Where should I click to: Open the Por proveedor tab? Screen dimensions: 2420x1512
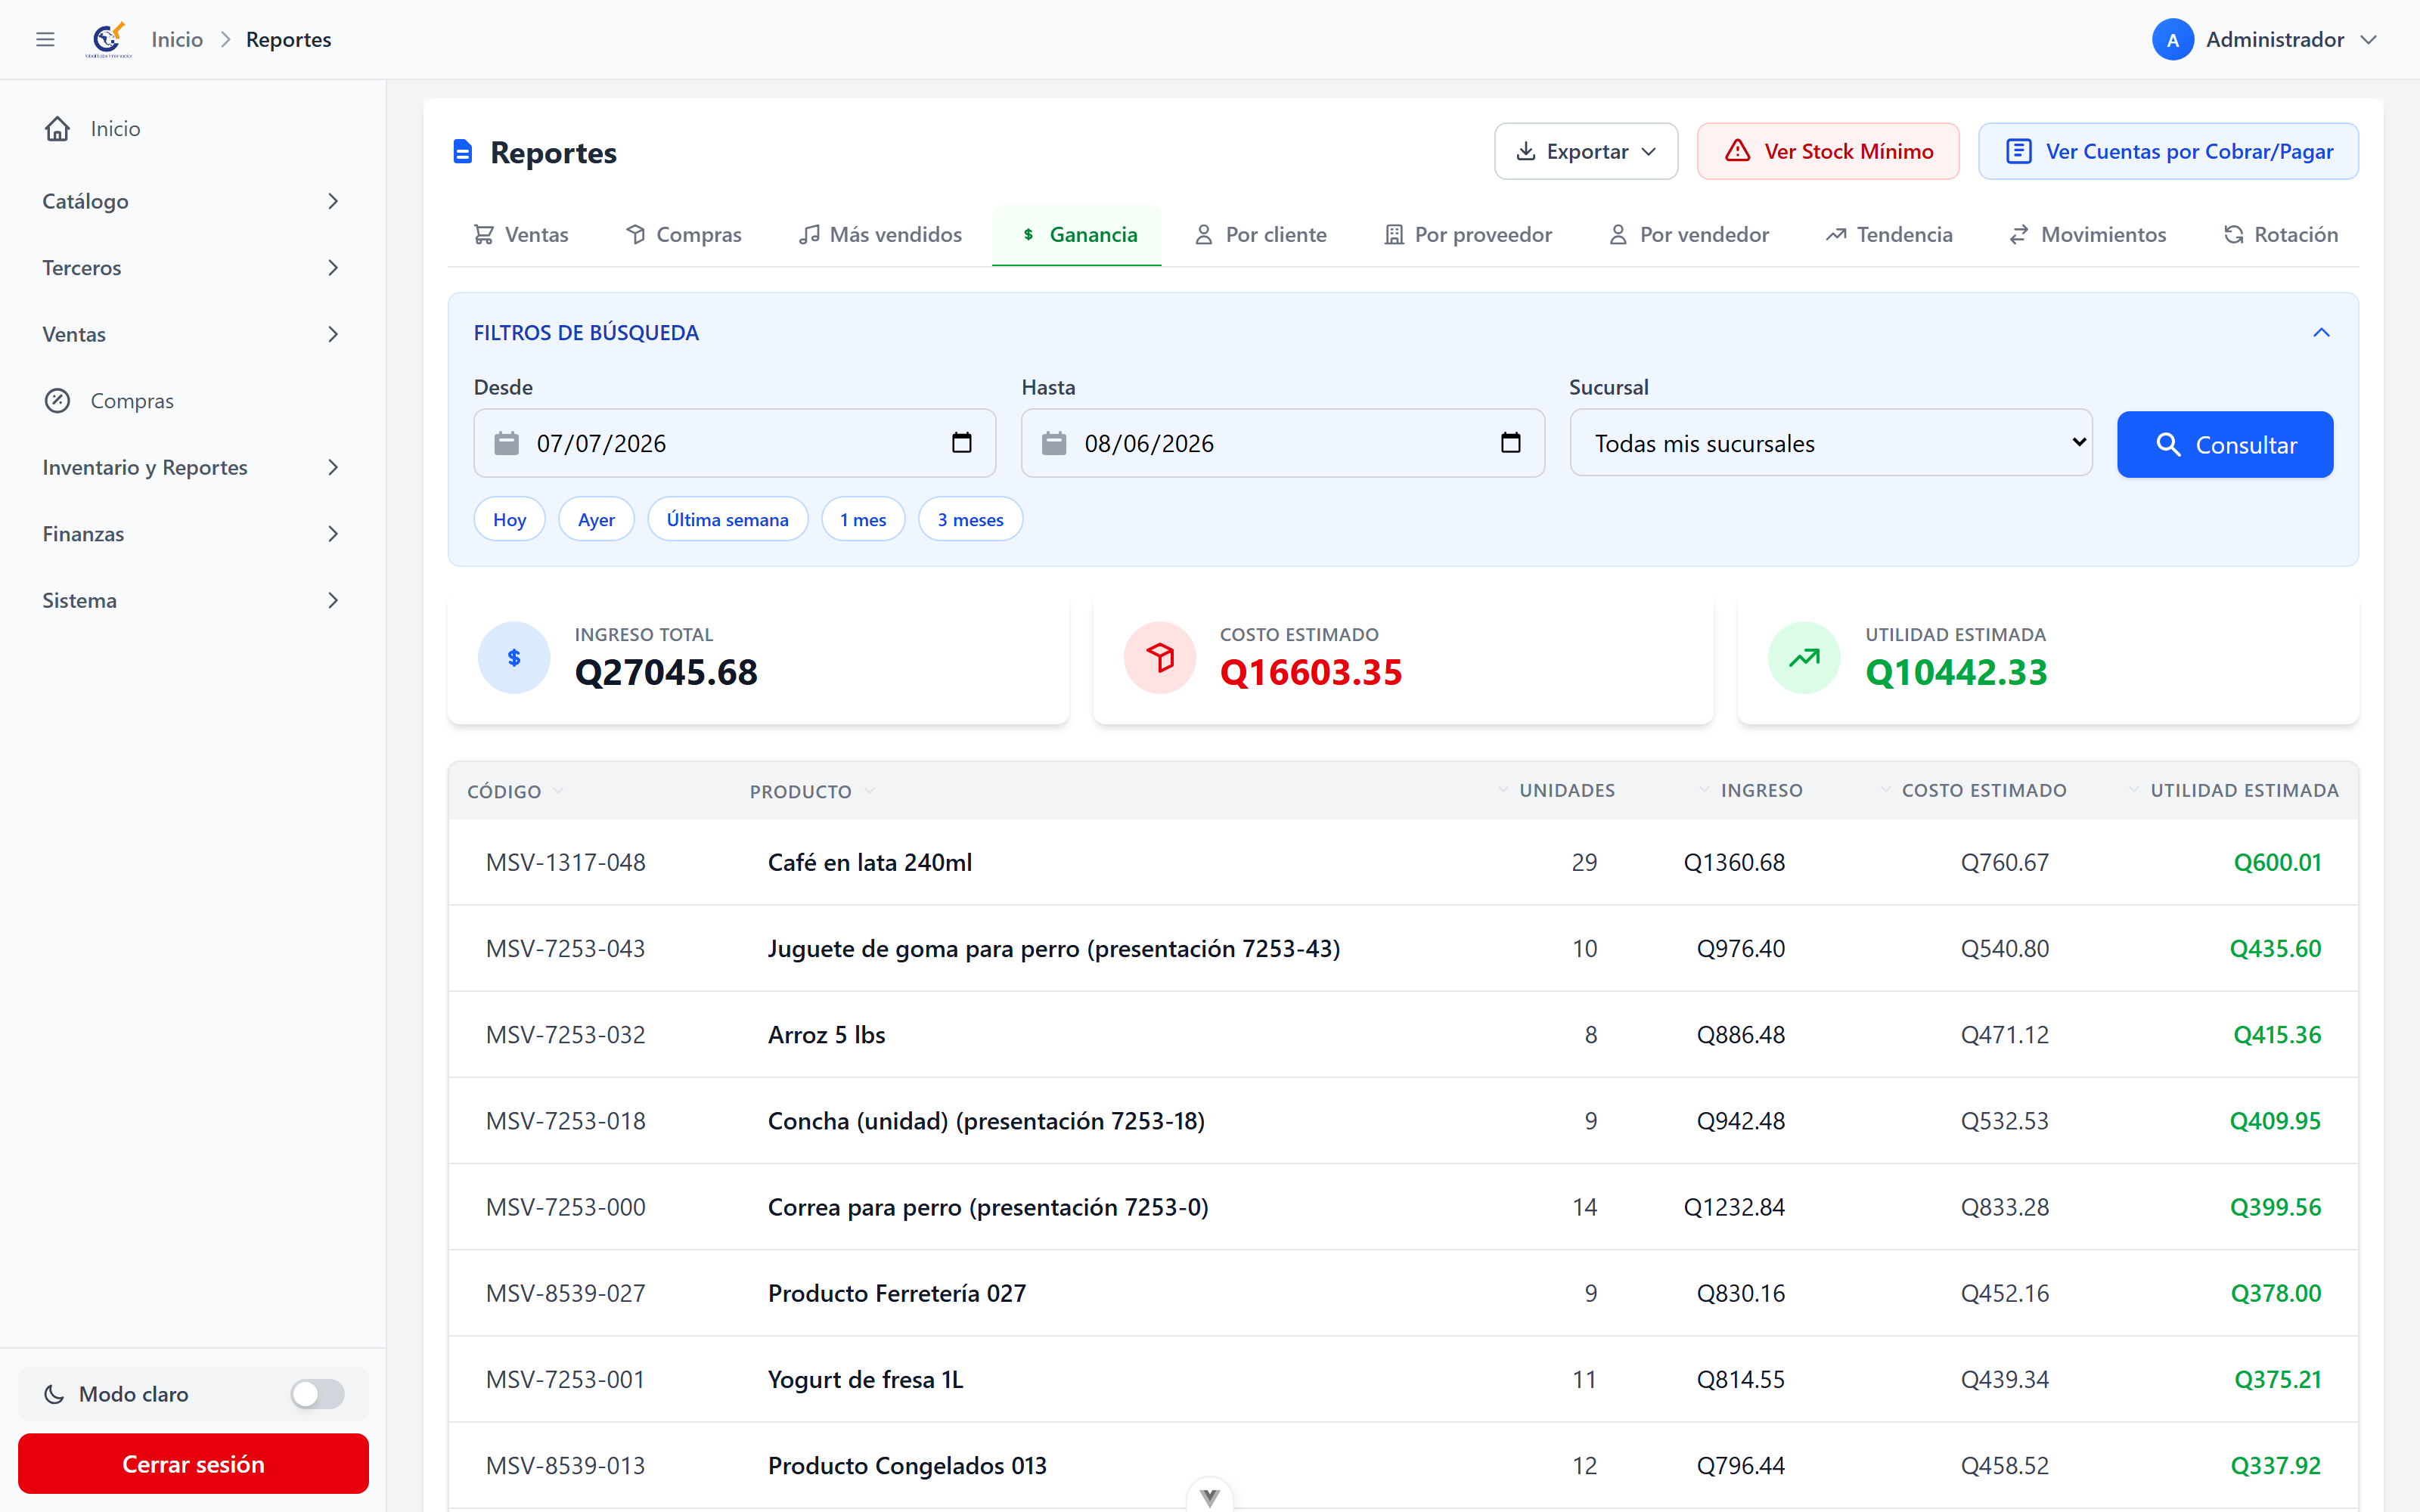pos(1468,235)
